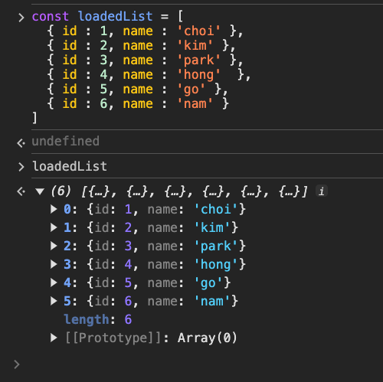Expand array entry 1 with 'kim'
Image resolution: width=383 pixels, height=382 pixels.
click(54, 227)
